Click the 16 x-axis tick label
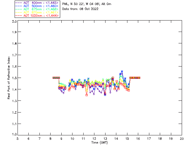Viewport: 187px width, 150px height. (x=138, y=139)
